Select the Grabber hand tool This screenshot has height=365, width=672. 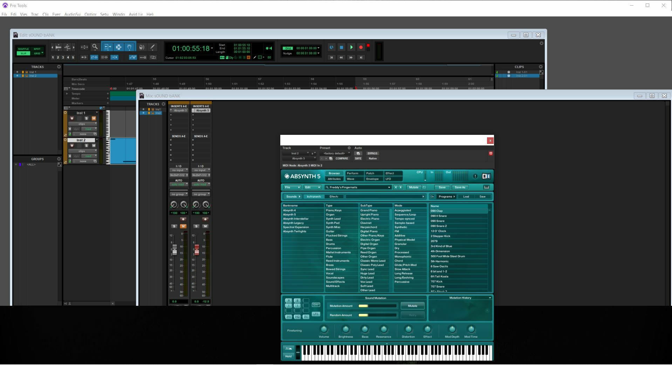pyautogui.click(x=130, y=47)
